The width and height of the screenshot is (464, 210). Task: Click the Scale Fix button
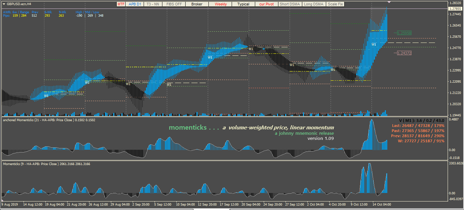pos(335,4)
